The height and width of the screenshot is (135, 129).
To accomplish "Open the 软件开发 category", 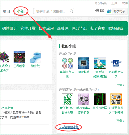I will click(x=28, y=28).
